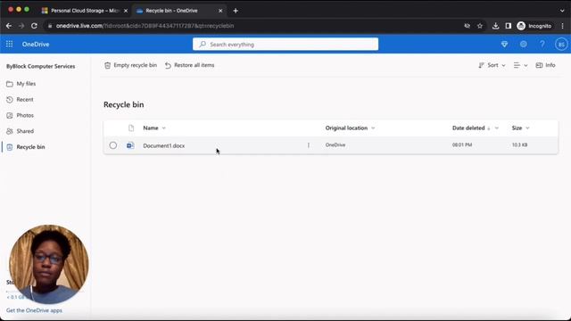The height and width of the screenshot is (321, 571).
Task: Click the search magnifier icon
Action: click(203, 44)
